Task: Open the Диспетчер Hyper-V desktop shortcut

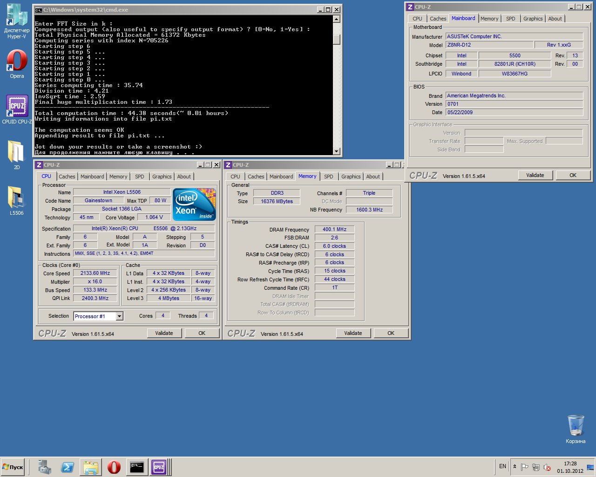Action: pos(17,21)
